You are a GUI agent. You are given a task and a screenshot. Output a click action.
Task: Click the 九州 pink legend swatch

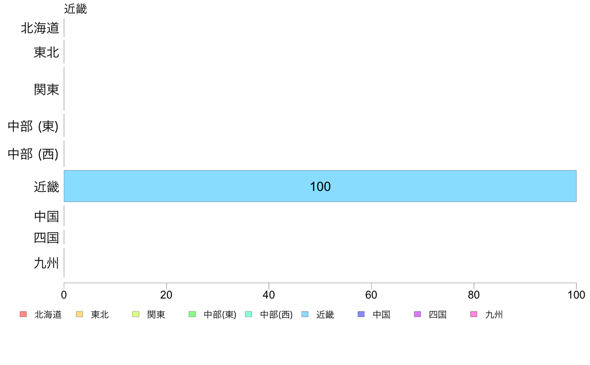coord(474,314)
